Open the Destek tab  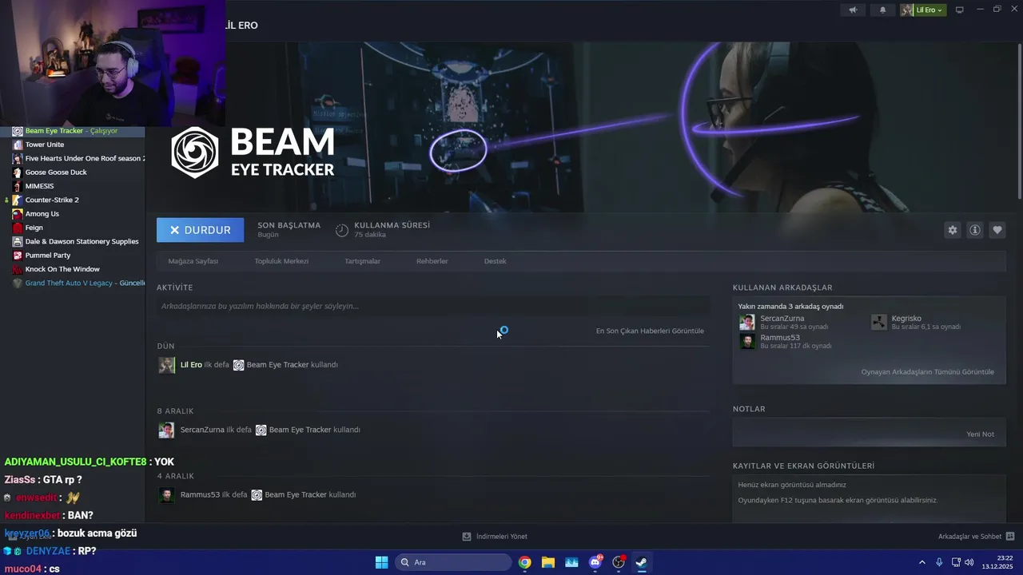pos(495,261)
